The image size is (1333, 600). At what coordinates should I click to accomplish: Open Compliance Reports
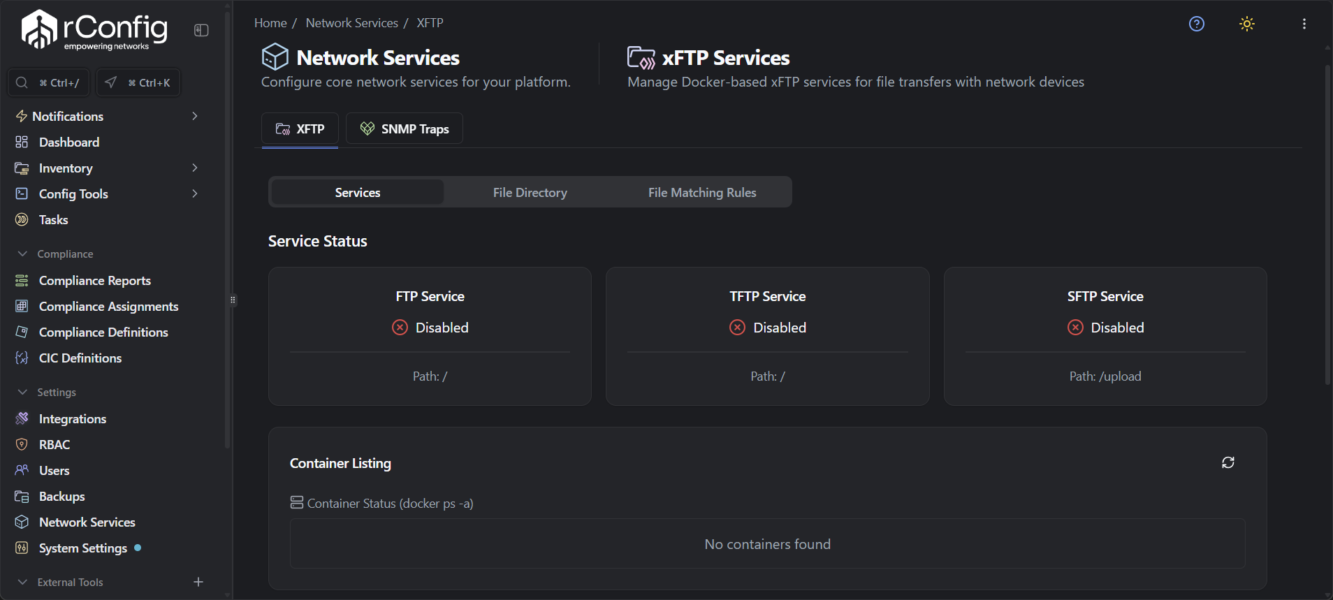[95, 280]
